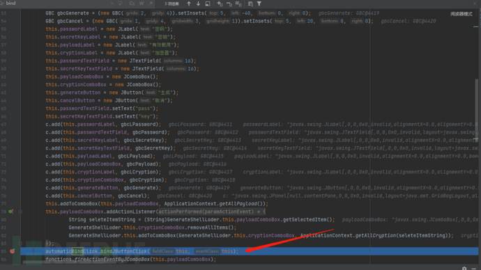Unselect occurrence icon in find bar
481x270 pixels.
click(229, 3)
